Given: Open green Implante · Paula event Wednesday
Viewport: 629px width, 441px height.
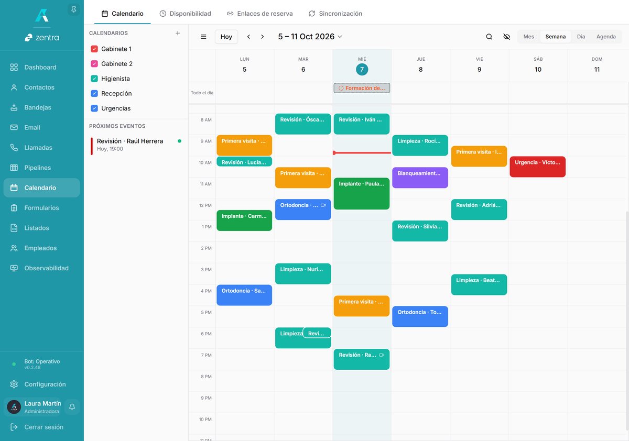Looking at the screenshot, I should pyautogui.click(x=362, y=194).
